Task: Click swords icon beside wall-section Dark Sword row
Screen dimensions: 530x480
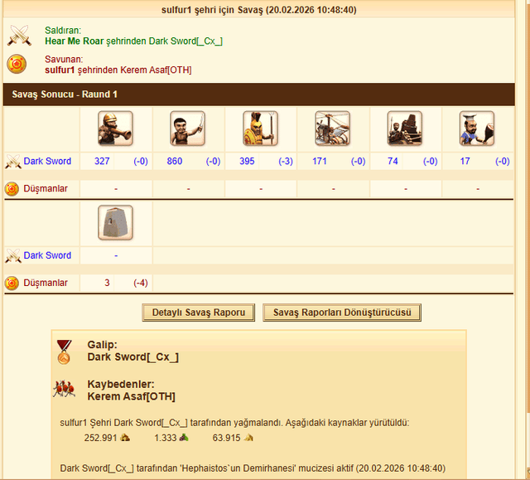Action: pos(13,255)
